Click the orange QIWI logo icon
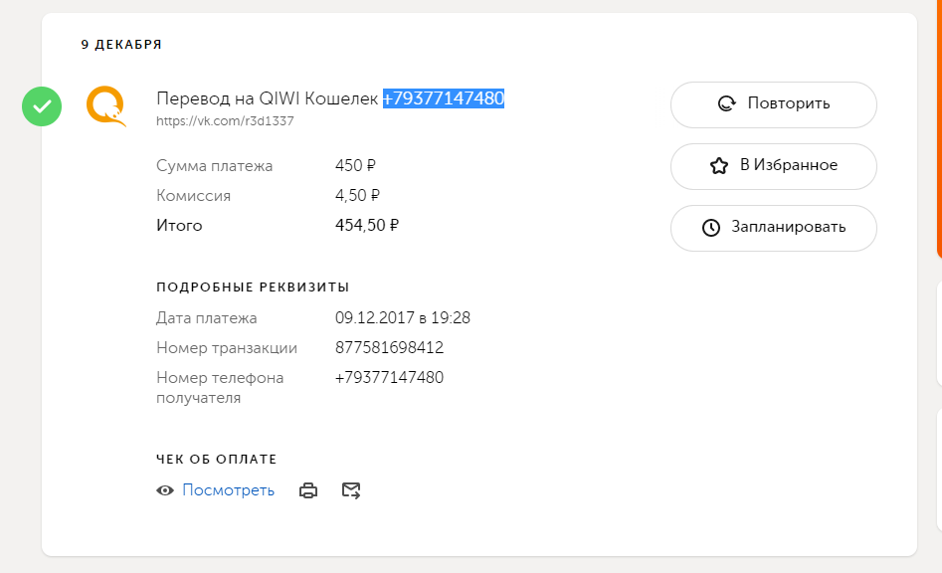Viewport: 942px width, 573px height. (x=106, y=106)
